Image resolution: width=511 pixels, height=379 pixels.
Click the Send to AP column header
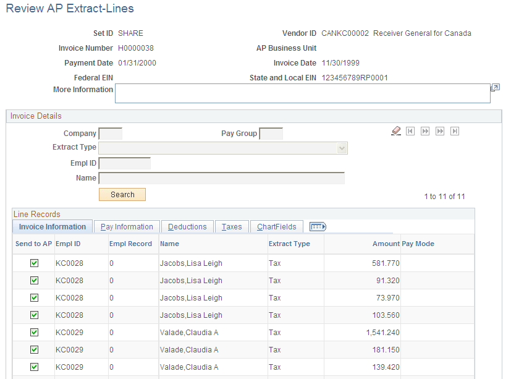(x=33, y=244)
